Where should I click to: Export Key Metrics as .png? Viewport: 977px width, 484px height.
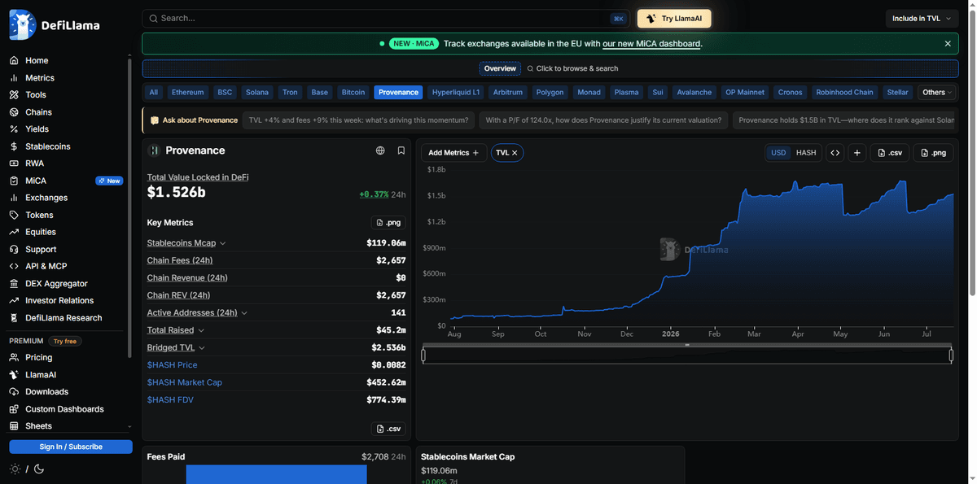(388, 223)
